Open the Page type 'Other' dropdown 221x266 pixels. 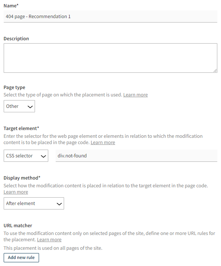click(19, 106)
